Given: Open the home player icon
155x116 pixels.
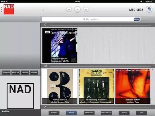Looking at the screenshot, I should click(149, 9).
